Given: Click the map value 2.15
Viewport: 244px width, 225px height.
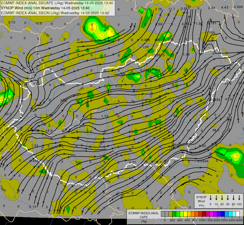Looking at the screenshot, I should 159,9.
